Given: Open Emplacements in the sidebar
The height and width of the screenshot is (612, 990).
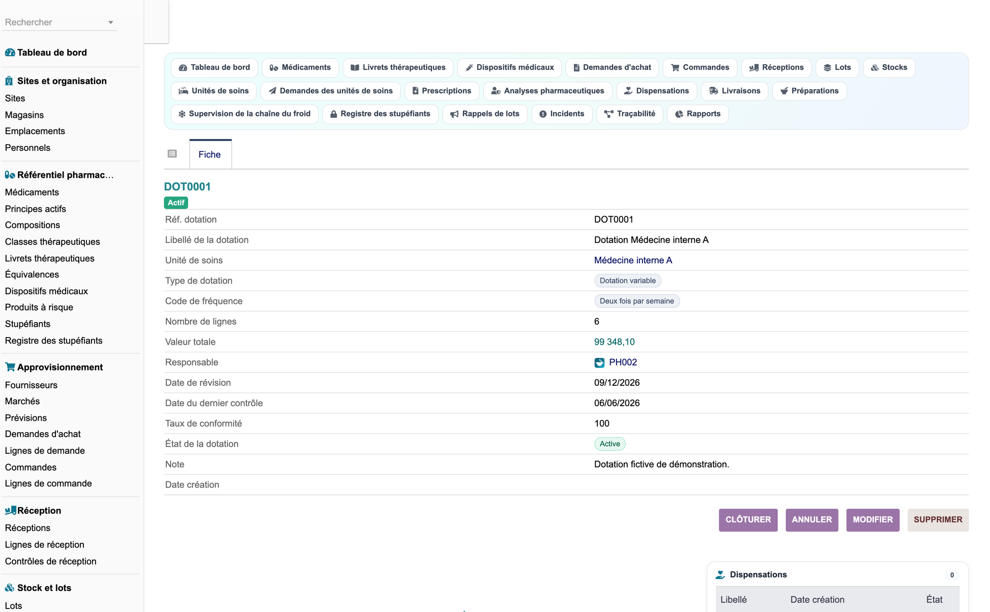Looking at the screenshot, I should [x=35, y=131].
